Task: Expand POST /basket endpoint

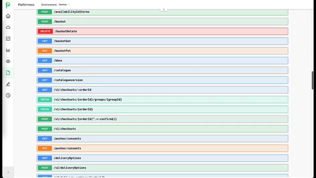Action: (x=162, y=21)
